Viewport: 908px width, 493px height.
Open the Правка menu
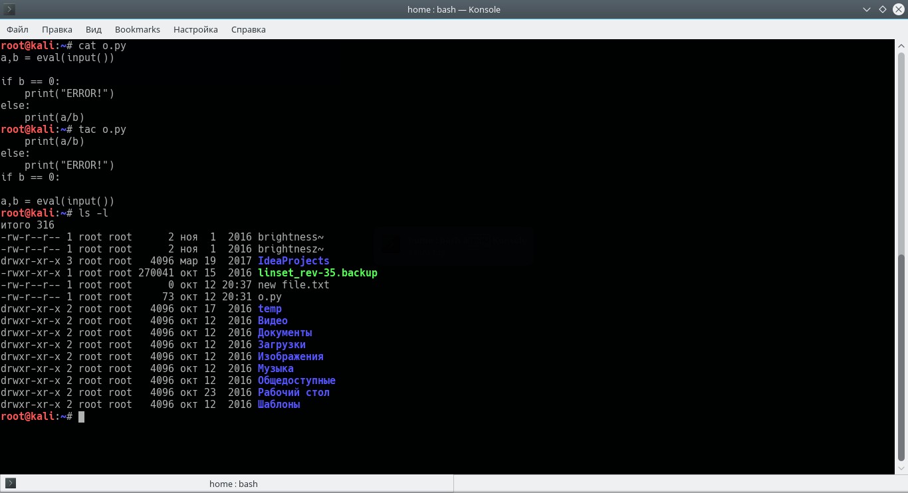tap(57, 29)
